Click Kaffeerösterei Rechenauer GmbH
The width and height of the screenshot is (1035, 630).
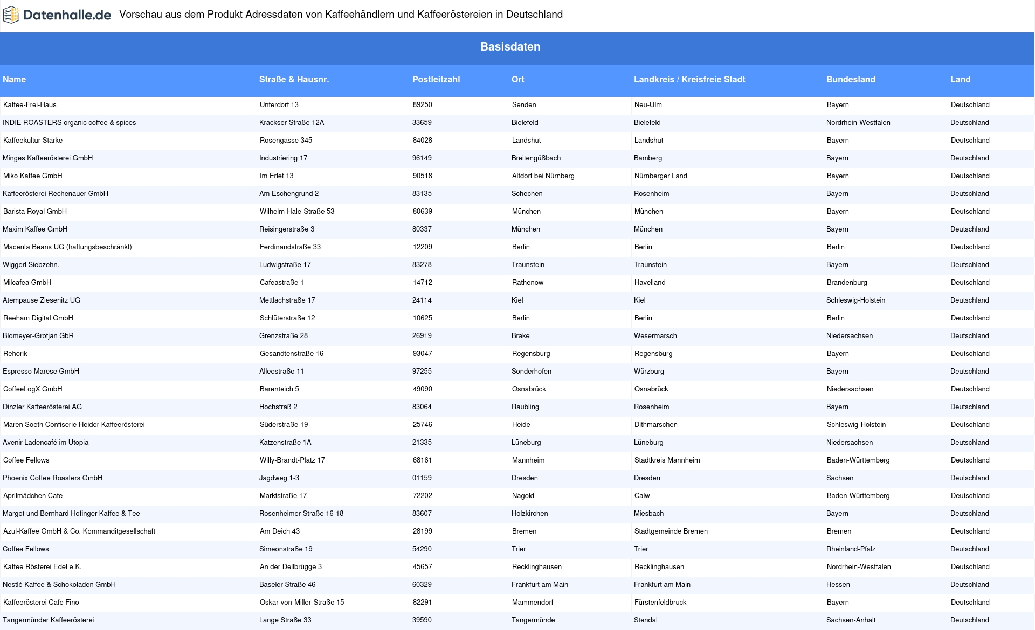pos(56,194)
